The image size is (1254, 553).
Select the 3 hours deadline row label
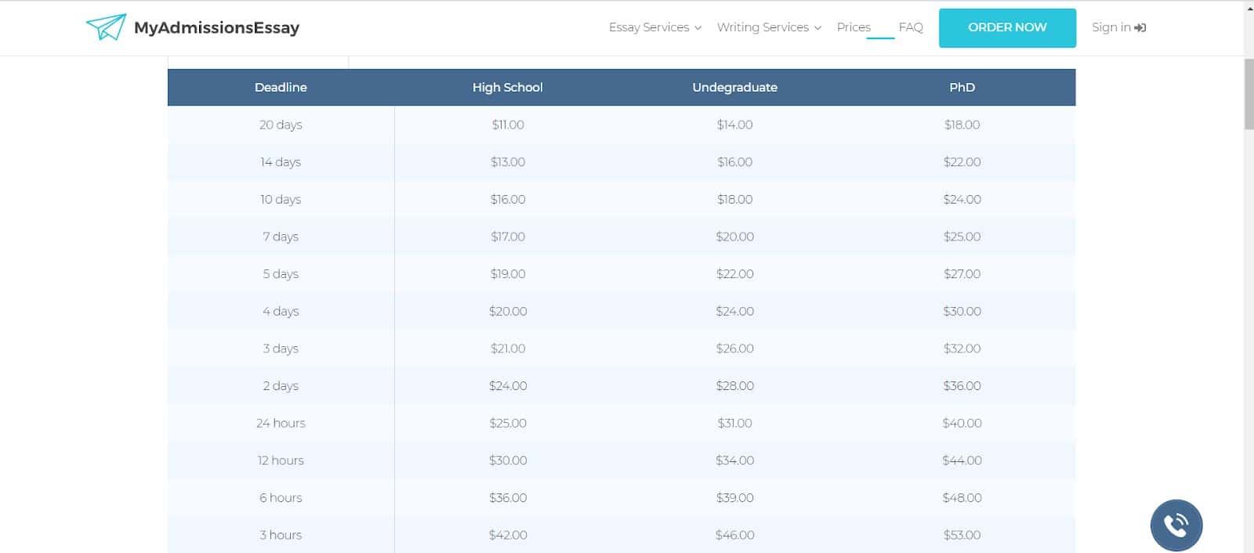click(281, 535)
